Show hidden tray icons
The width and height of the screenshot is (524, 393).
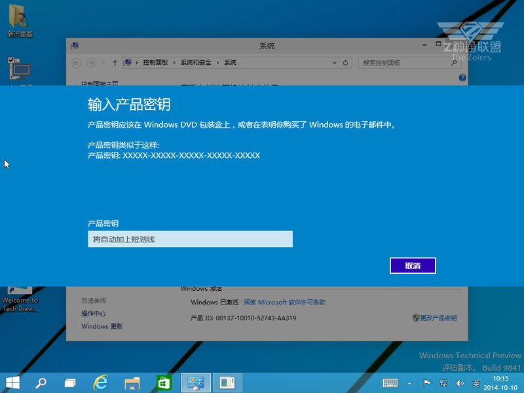(x=410, y=384)
